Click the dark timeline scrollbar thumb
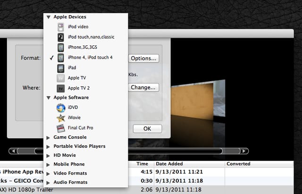The image size is (302, 194). click(128, 151)
